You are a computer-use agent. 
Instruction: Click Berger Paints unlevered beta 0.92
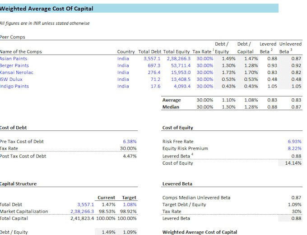[x=296, y=65]
